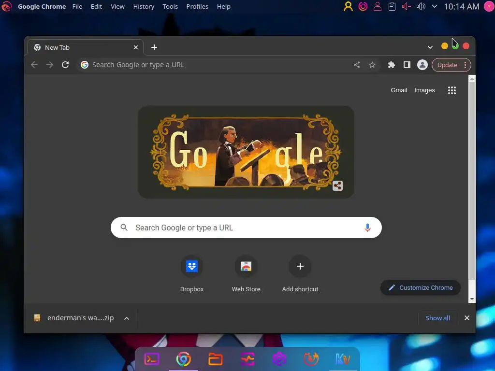
Task: Open the purple settings dock icon
Action: point(279,359)
